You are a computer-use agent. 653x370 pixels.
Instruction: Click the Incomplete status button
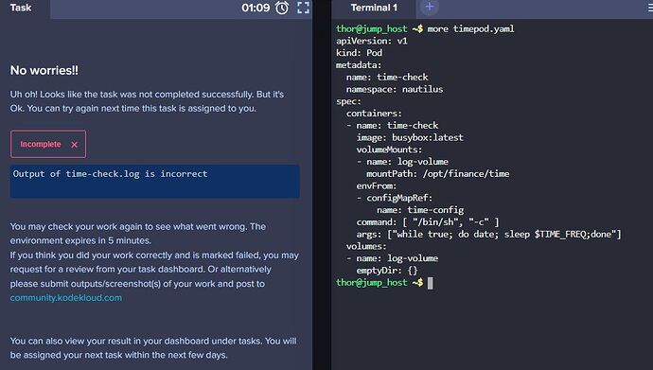tap(48, 144)
